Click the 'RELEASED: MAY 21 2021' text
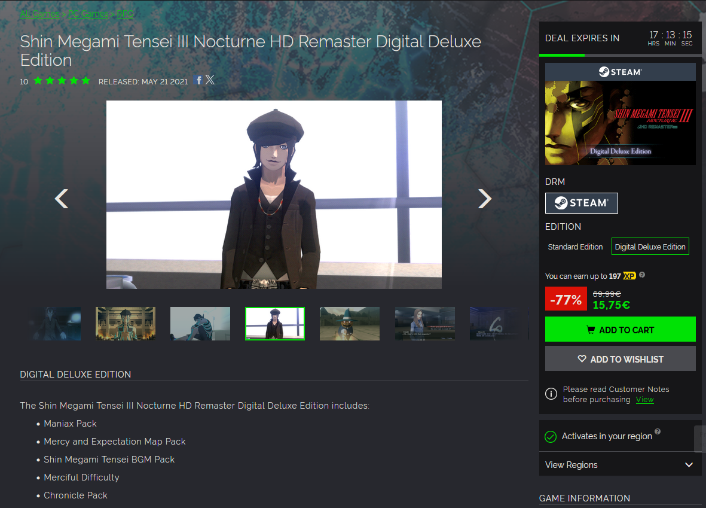The image size is (706, 508). 143,81
